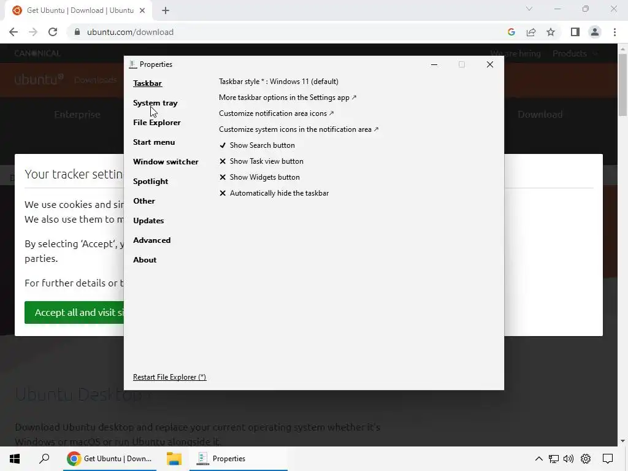Toggle Automatically hide the taskbar

274,193
